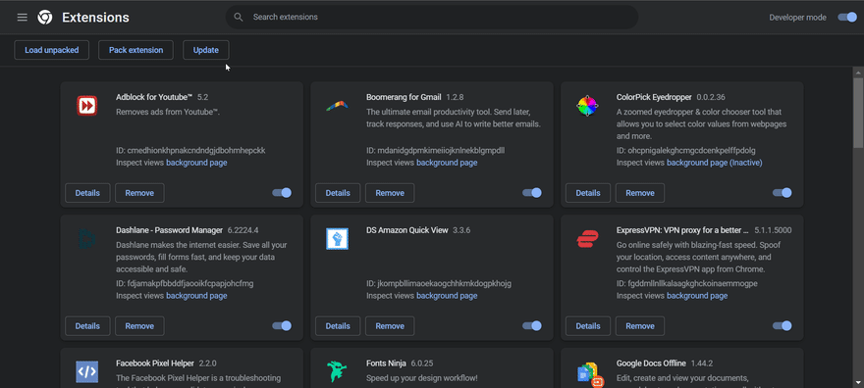Disable Adblock for Youtube extension

(282, 192)
